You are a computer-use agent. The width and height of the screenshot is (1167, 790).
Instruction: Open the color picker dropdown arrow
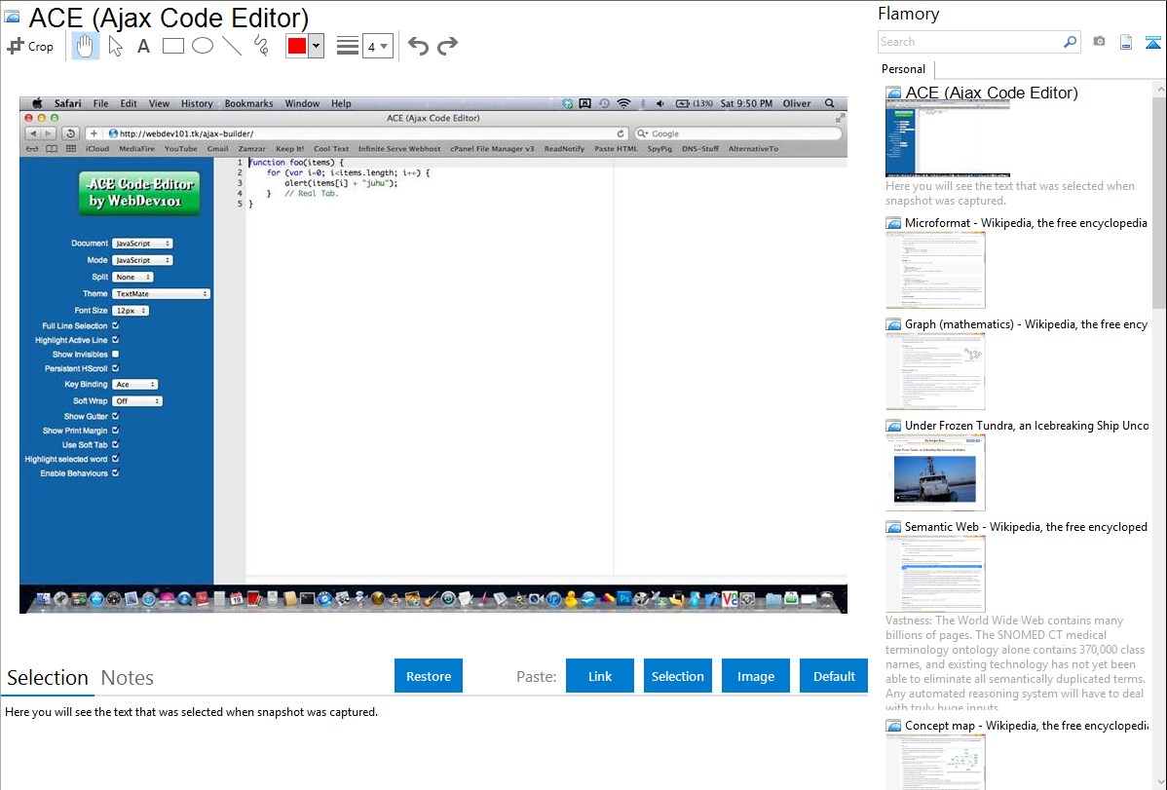click(x=317, y=46)
